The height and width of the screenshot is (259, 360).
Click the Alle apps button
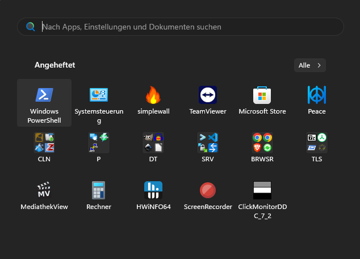click(x=309, y=65)
